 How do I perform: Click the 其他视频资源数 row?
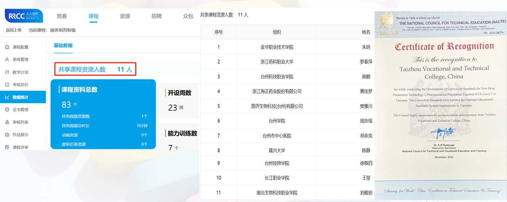[x=105, y=116]
